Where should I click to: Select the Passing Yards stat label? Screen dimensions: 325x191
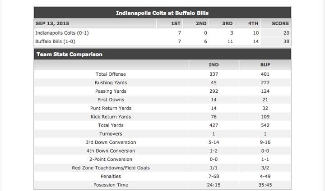click(111, 91)
